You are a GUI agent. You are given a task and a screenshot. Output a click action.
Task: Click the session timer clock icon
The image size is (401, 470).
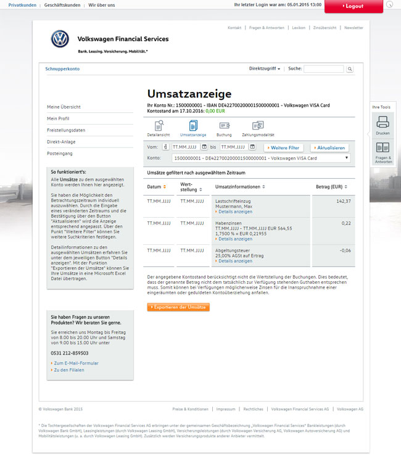tap(389, 4)
